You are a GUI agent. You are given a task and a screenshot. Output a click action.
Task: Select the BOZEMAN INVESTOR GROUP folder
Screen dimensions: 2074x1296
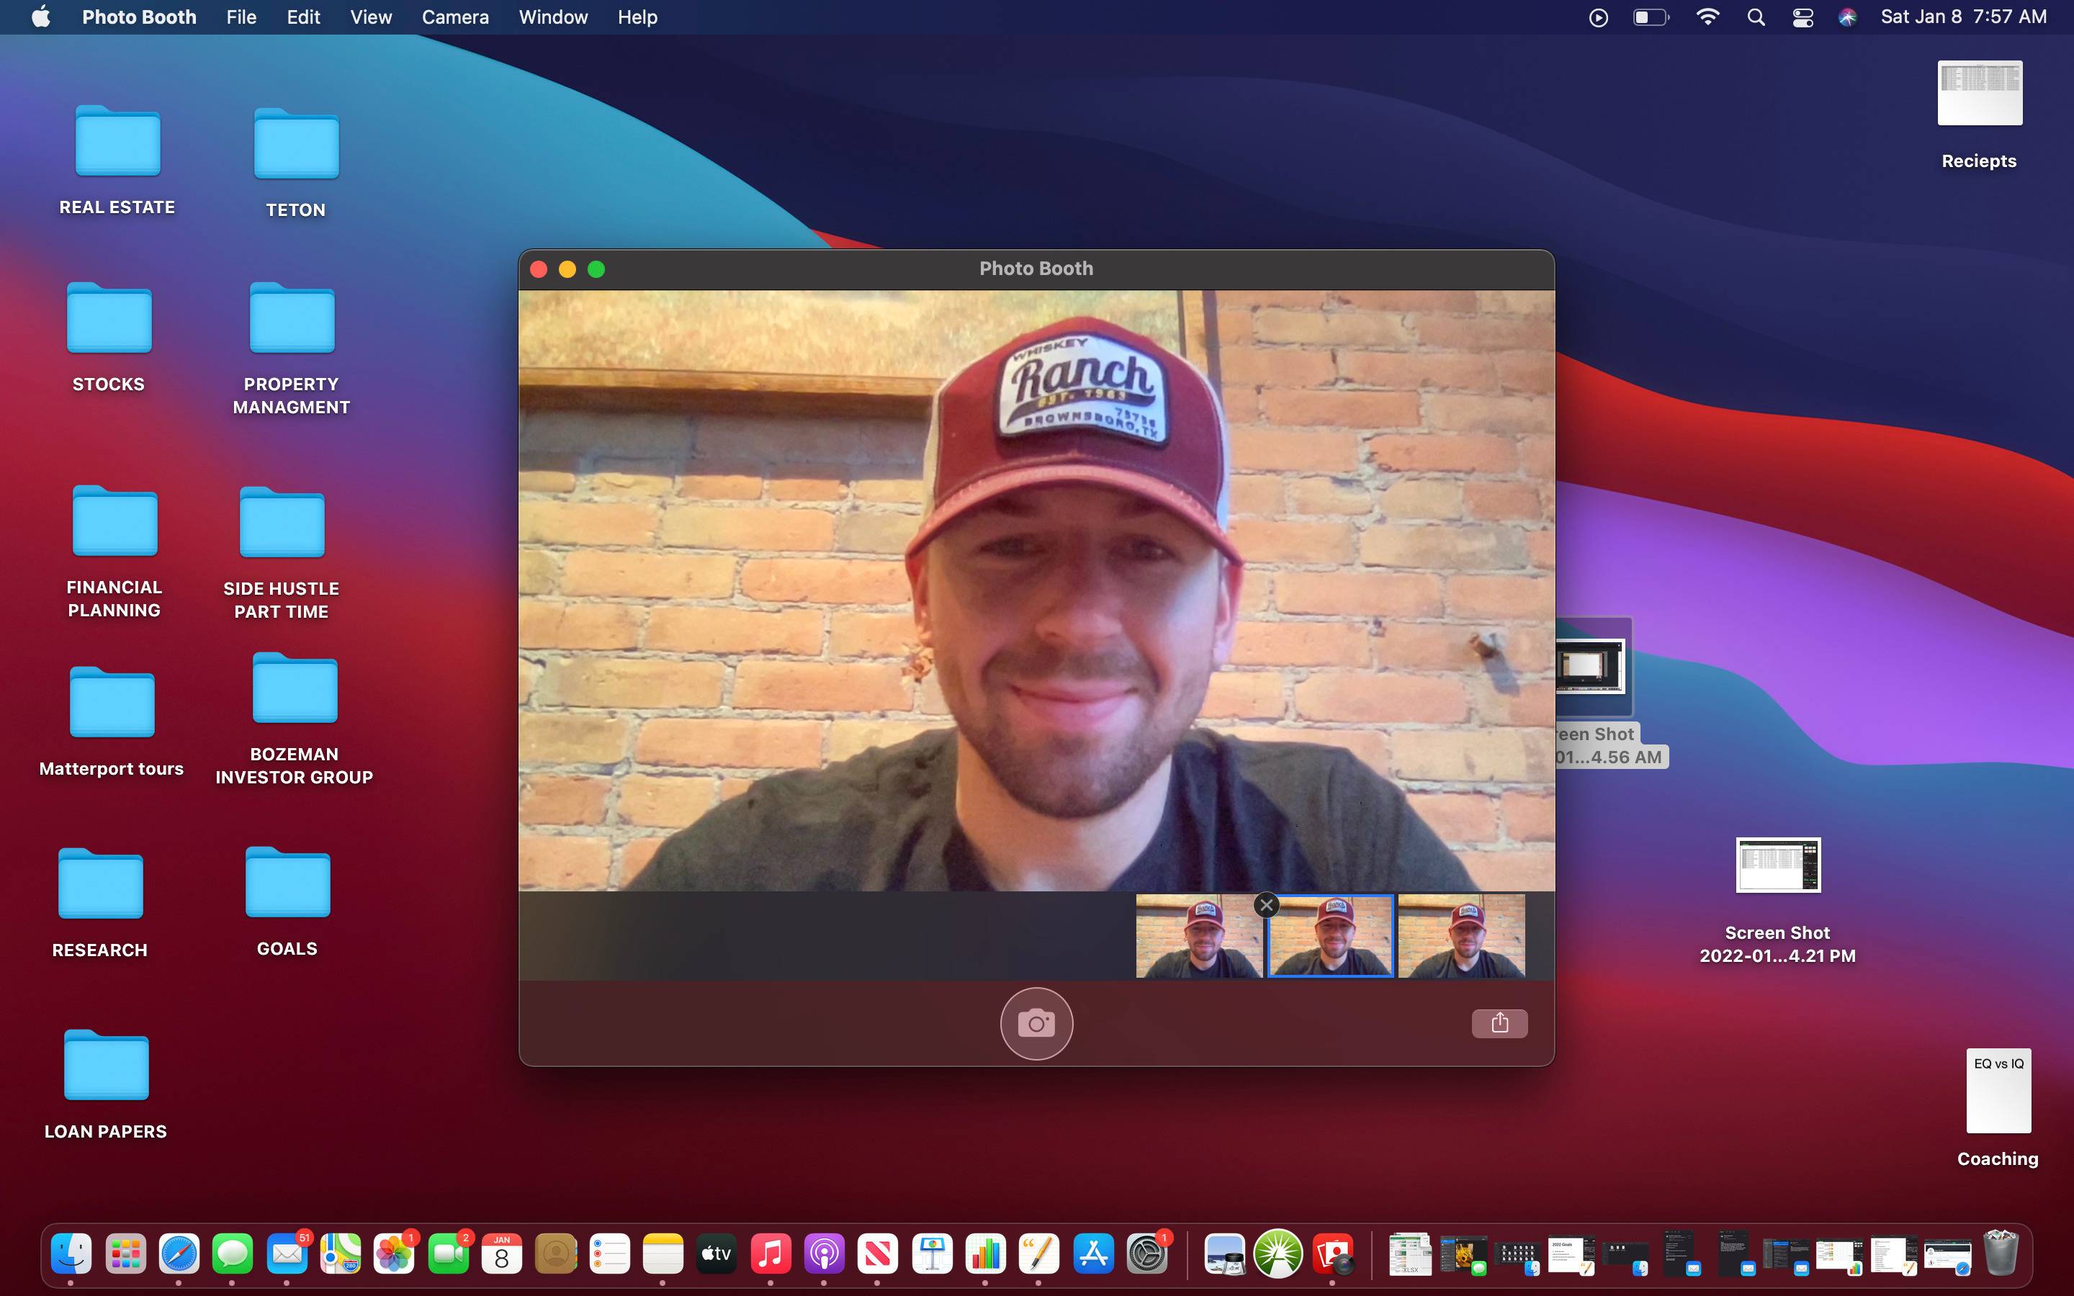295,690
